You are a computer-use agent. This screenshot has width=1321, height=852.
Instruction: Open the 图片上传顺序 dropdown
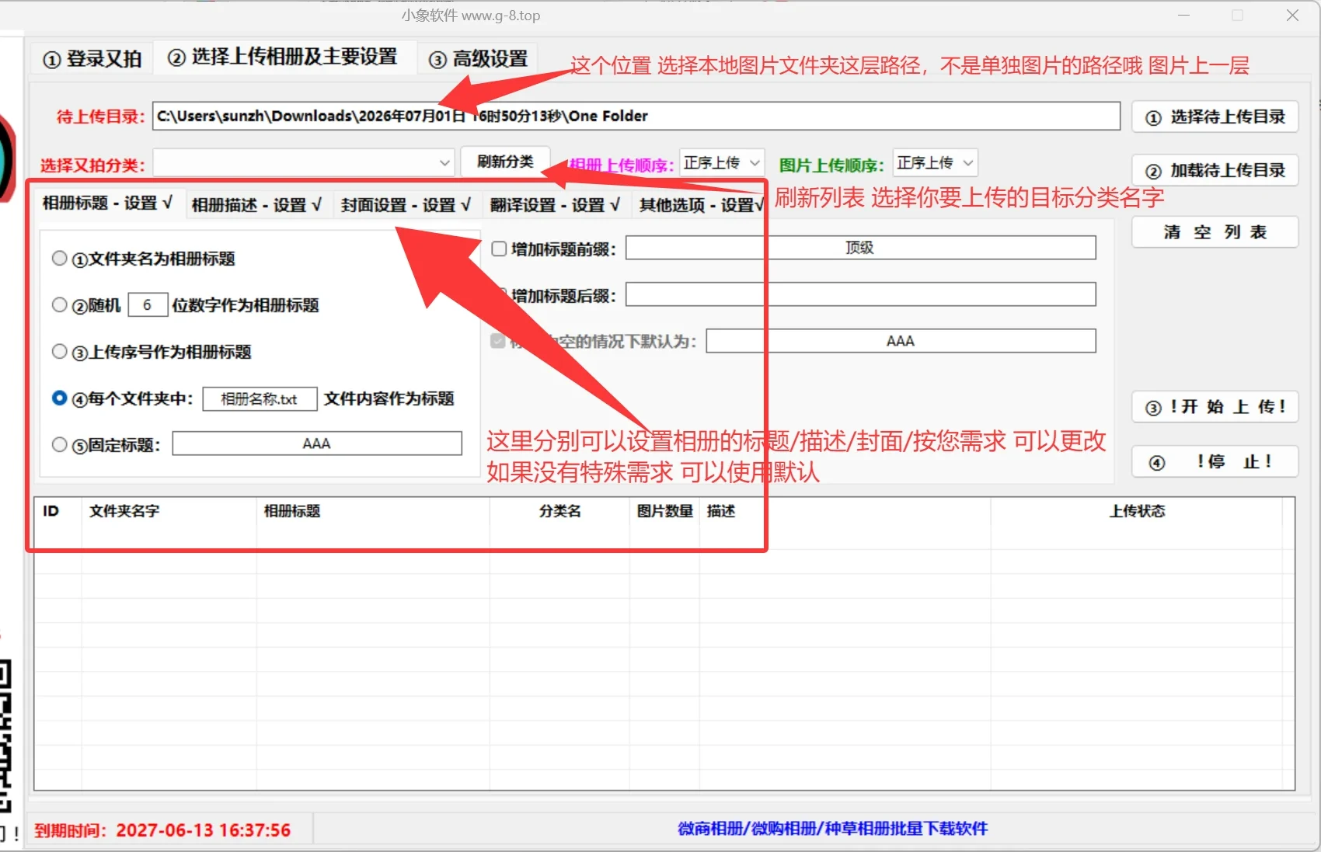pos(935,163)
